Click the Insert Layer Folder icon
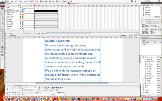 [x=9, y=33]
